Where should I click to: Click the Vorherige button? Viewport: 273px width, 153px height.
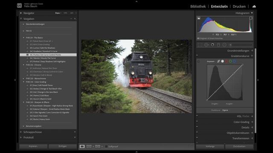tap(210, 147)
